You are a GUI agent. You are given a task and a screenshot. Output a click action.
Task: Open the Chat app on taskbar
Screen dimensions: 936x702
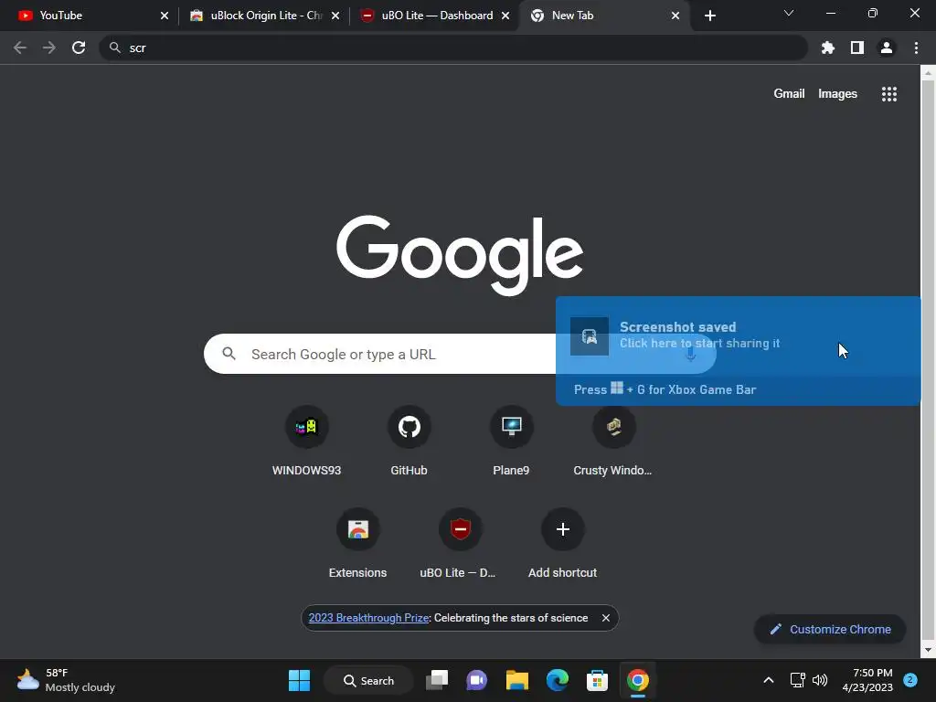tap(476, 680)
